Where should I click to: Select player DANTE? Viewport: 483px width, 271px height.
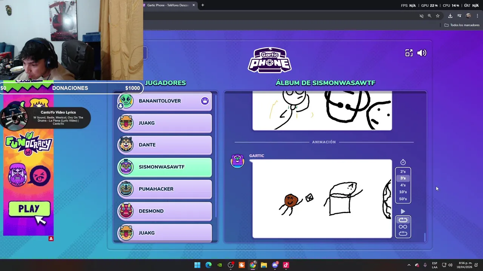(x=165, y=145)
